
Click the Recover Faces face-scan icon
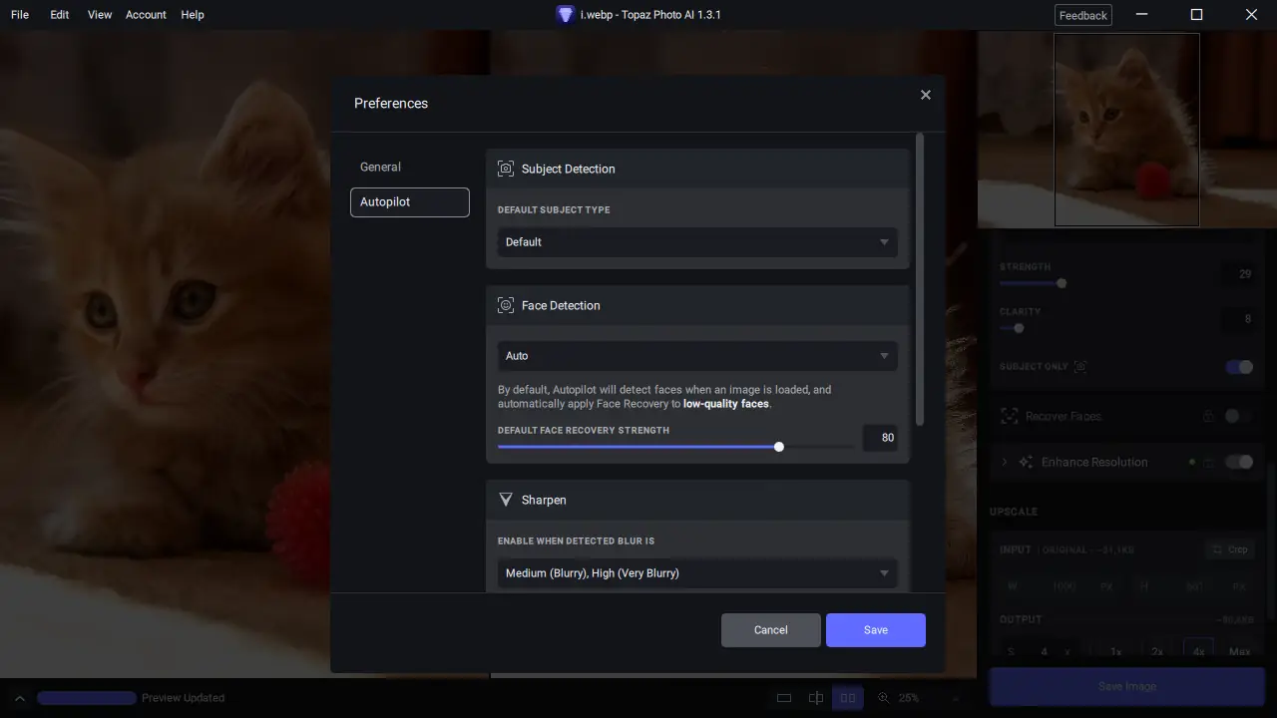click(x=1010, y=416)
